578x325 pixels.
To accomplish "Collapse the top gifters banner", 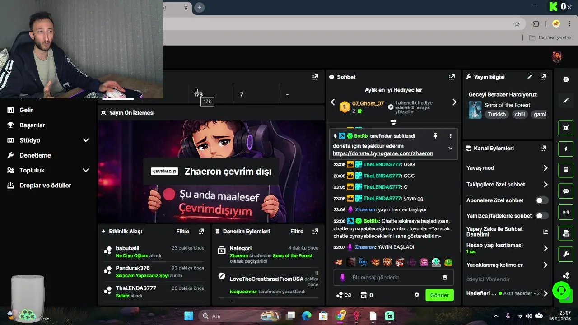I will click(x=393, y=122).
